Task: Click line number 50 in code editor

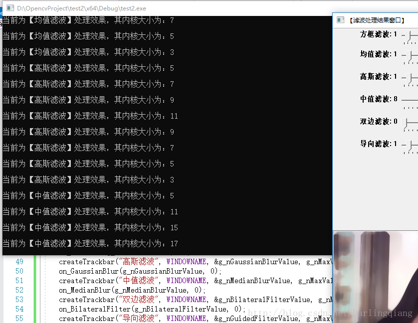Action: pos(19,271)
